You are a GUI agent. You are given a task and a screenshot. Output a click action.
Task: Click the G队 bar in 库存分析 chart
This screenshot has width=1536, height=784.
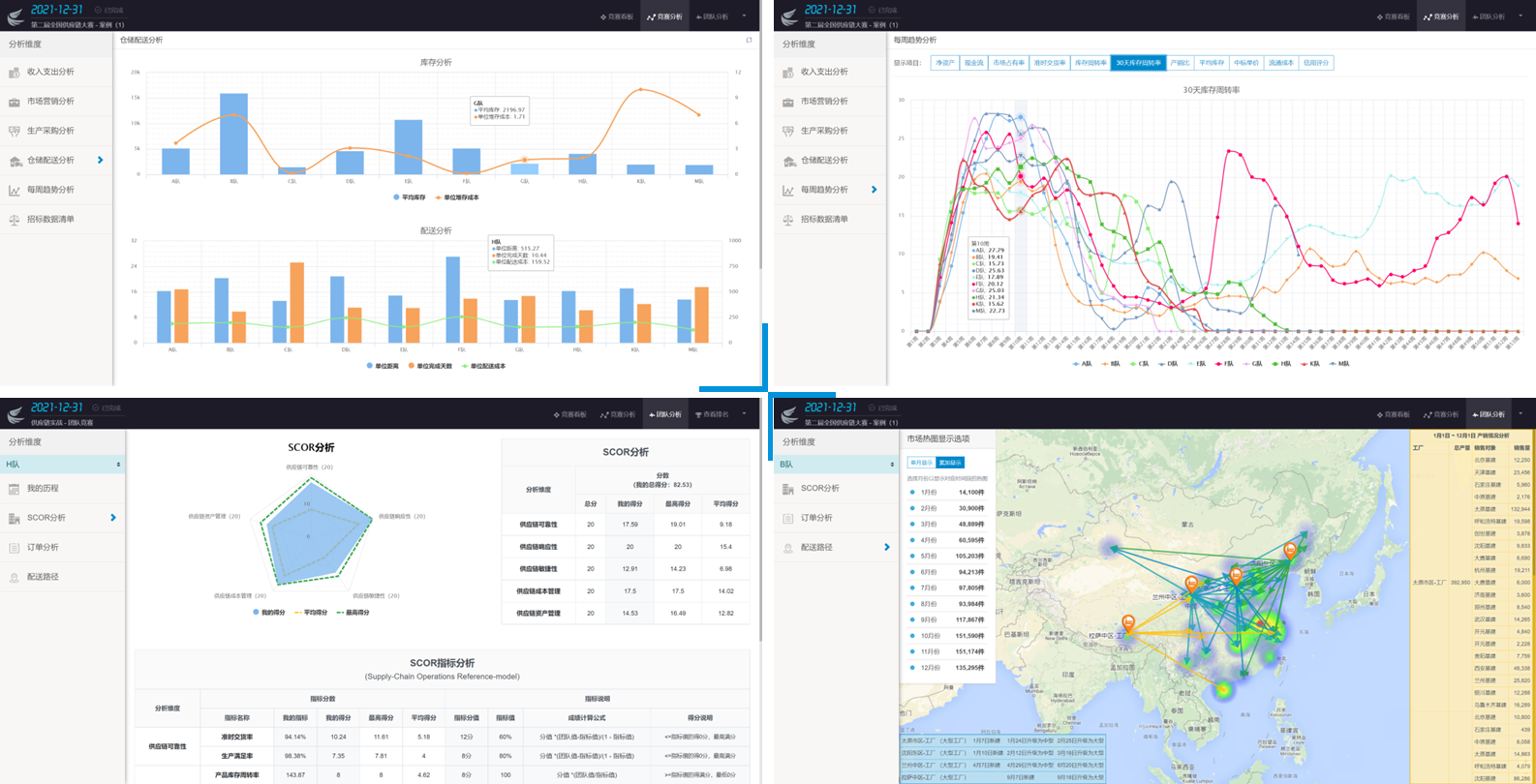click(x=524, y=168)
